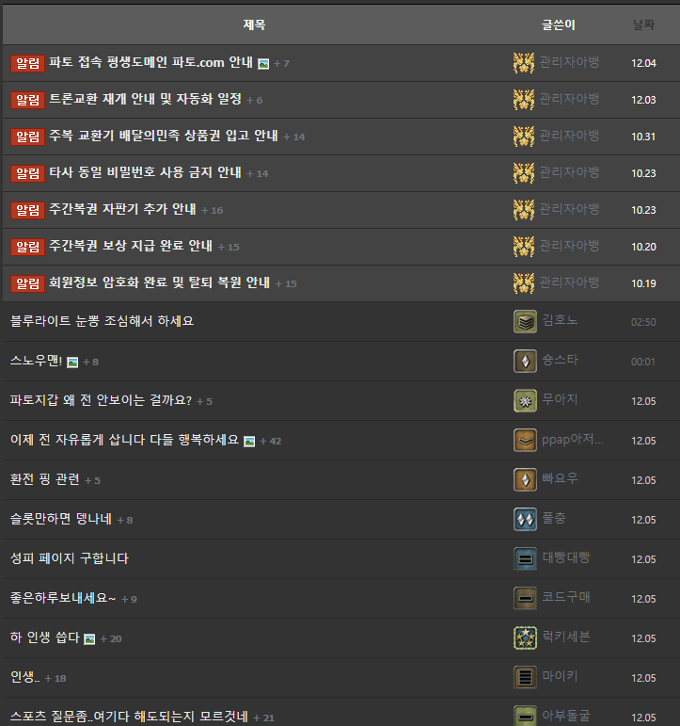
Task: Click author name 무아지
Action: 560,399
